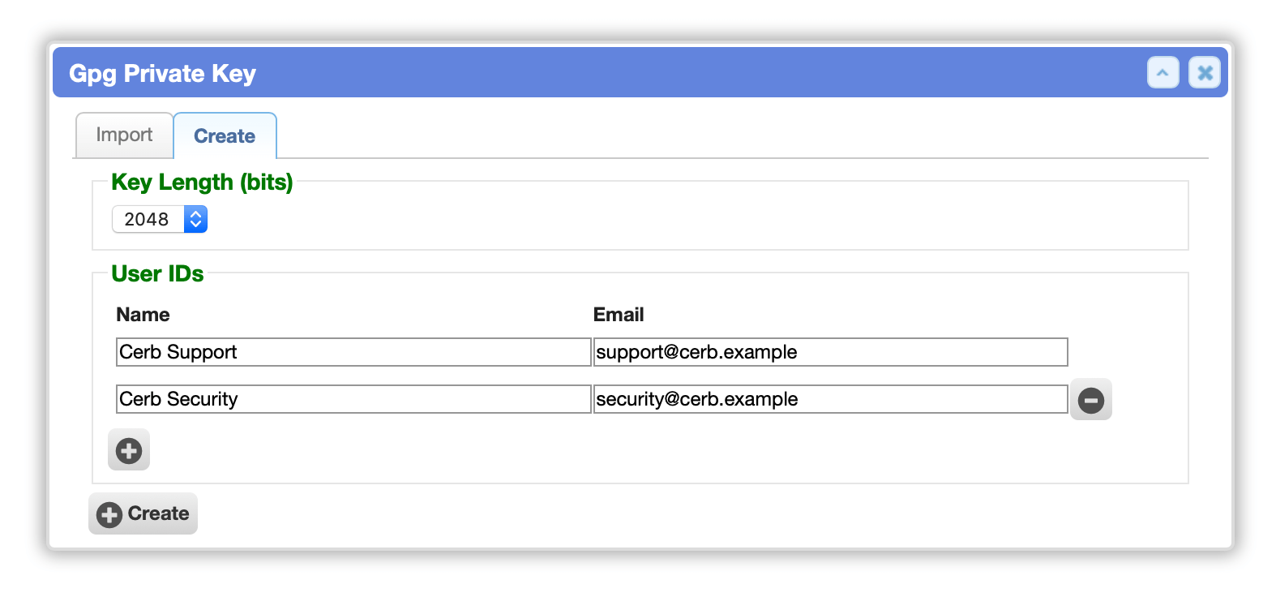Click the Key Length (bits) heading
The width and height of the screenshot is (1276, 597).
coord(202,183)
